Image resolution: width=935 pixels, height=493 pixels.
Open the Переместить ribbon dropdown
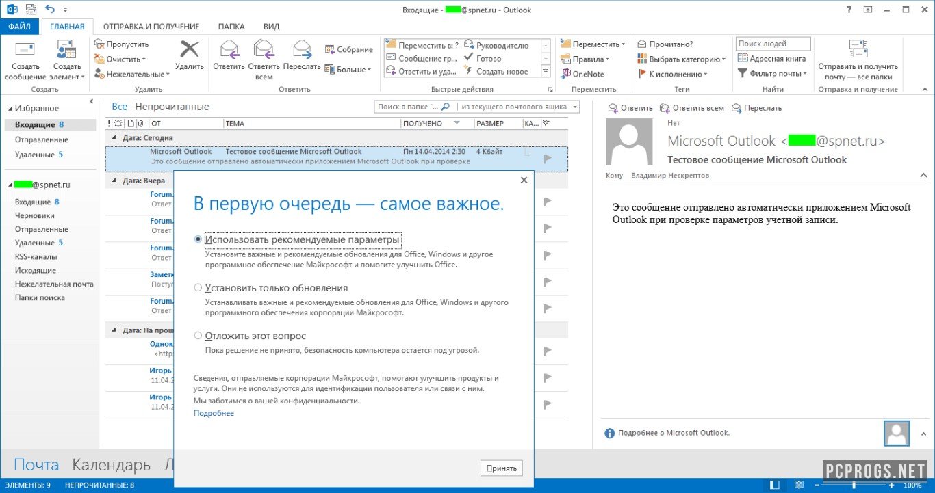(x=593, y=44)
